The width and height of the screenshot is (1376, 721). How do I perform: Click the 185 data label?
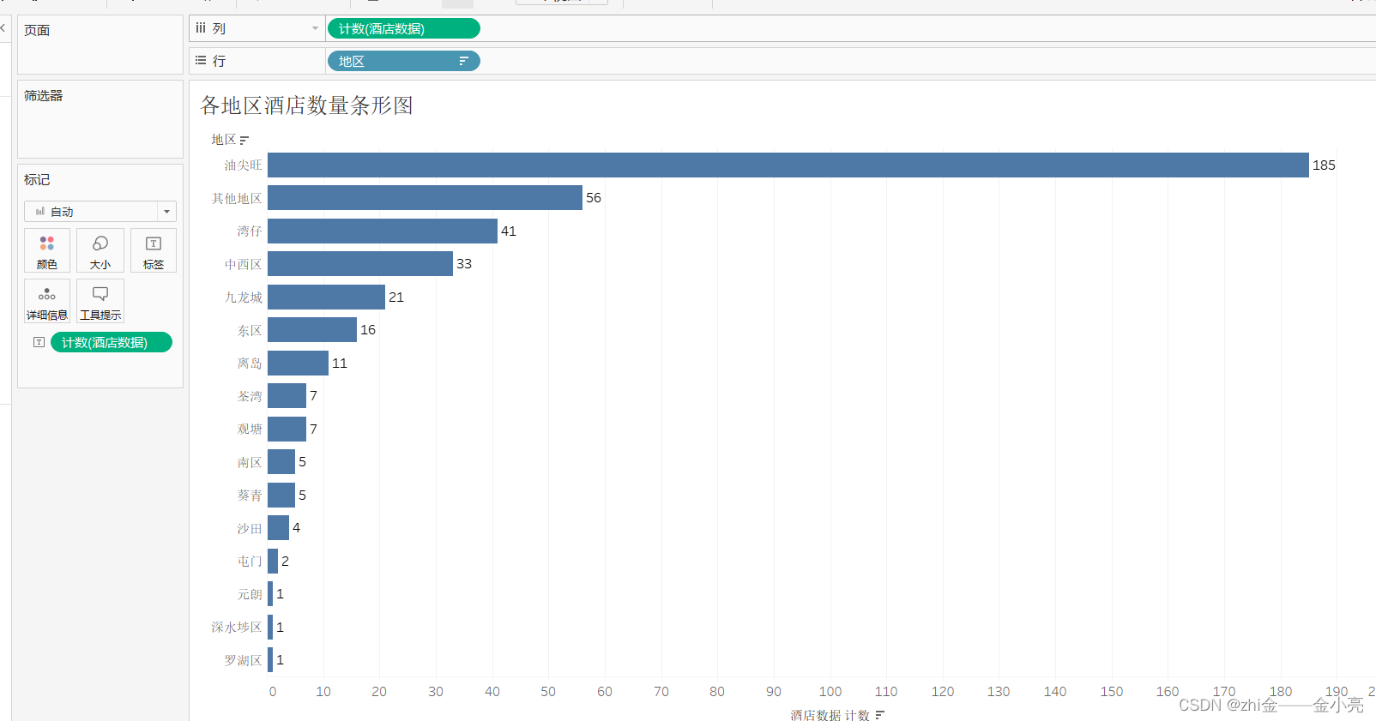(x=1324, y=165)
